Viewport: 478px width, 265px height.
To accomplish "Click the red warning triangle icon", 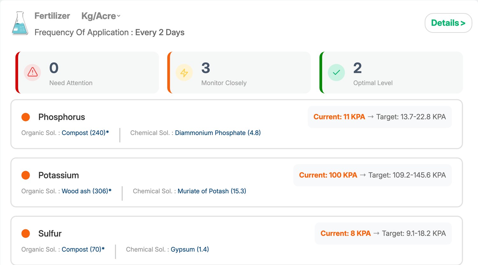I will (x=33, y=72).
